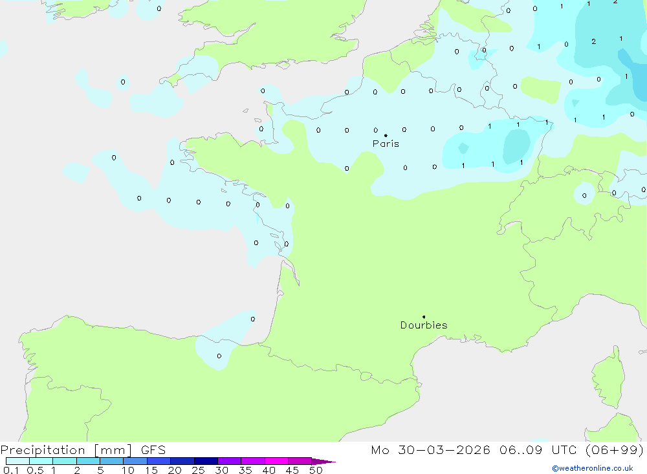Click the '45' legend value
This screenshot has width=647, height=474.
tap(292, 470)
